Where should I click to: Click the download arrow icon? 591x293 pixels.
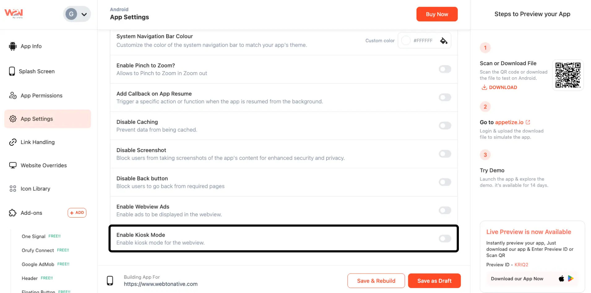[x=484, y=87]
